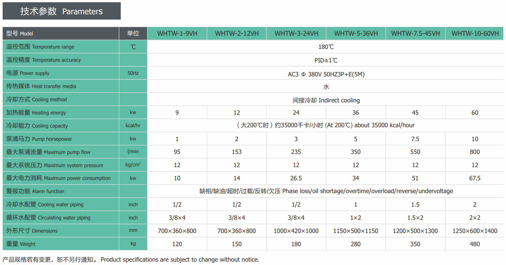Select the Alarm function description text
The height and width of the screenshot is (265, 506).
(326, 191)
